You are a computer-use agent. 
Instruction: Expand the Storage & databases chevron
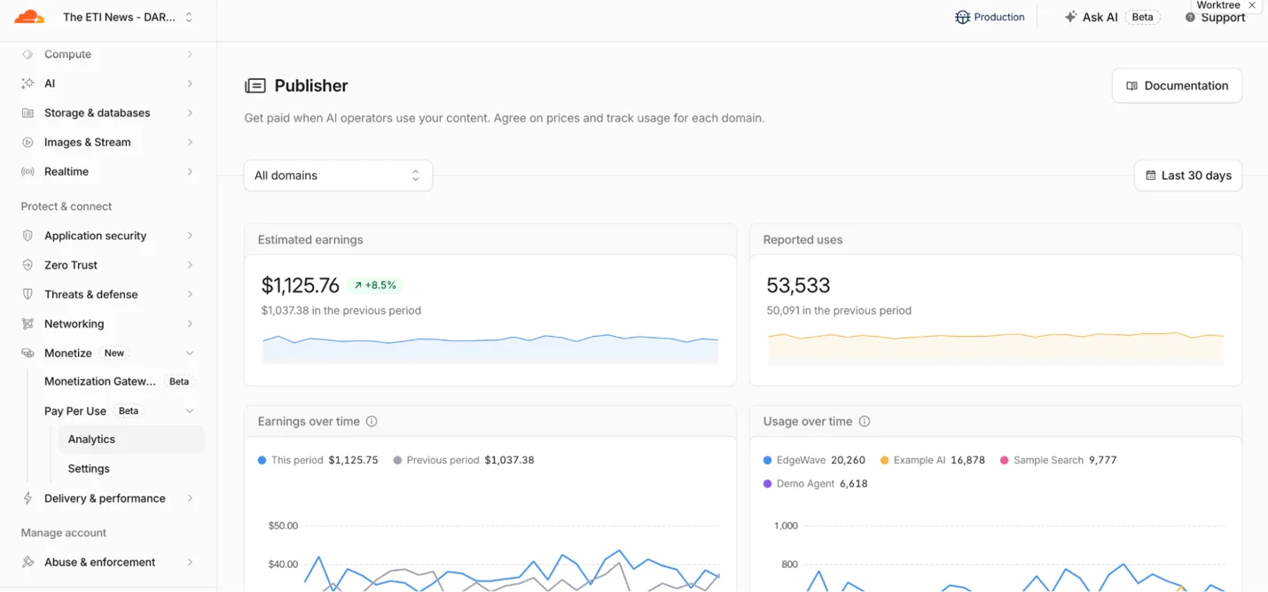tap(190, 113)
